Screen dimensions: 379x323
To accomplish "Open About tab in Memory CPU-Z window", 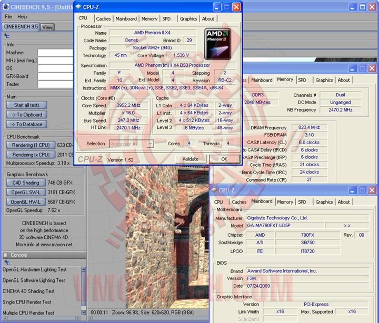I will (344, 80).
